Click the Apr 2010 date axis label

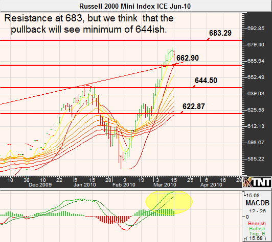(211, 185)
